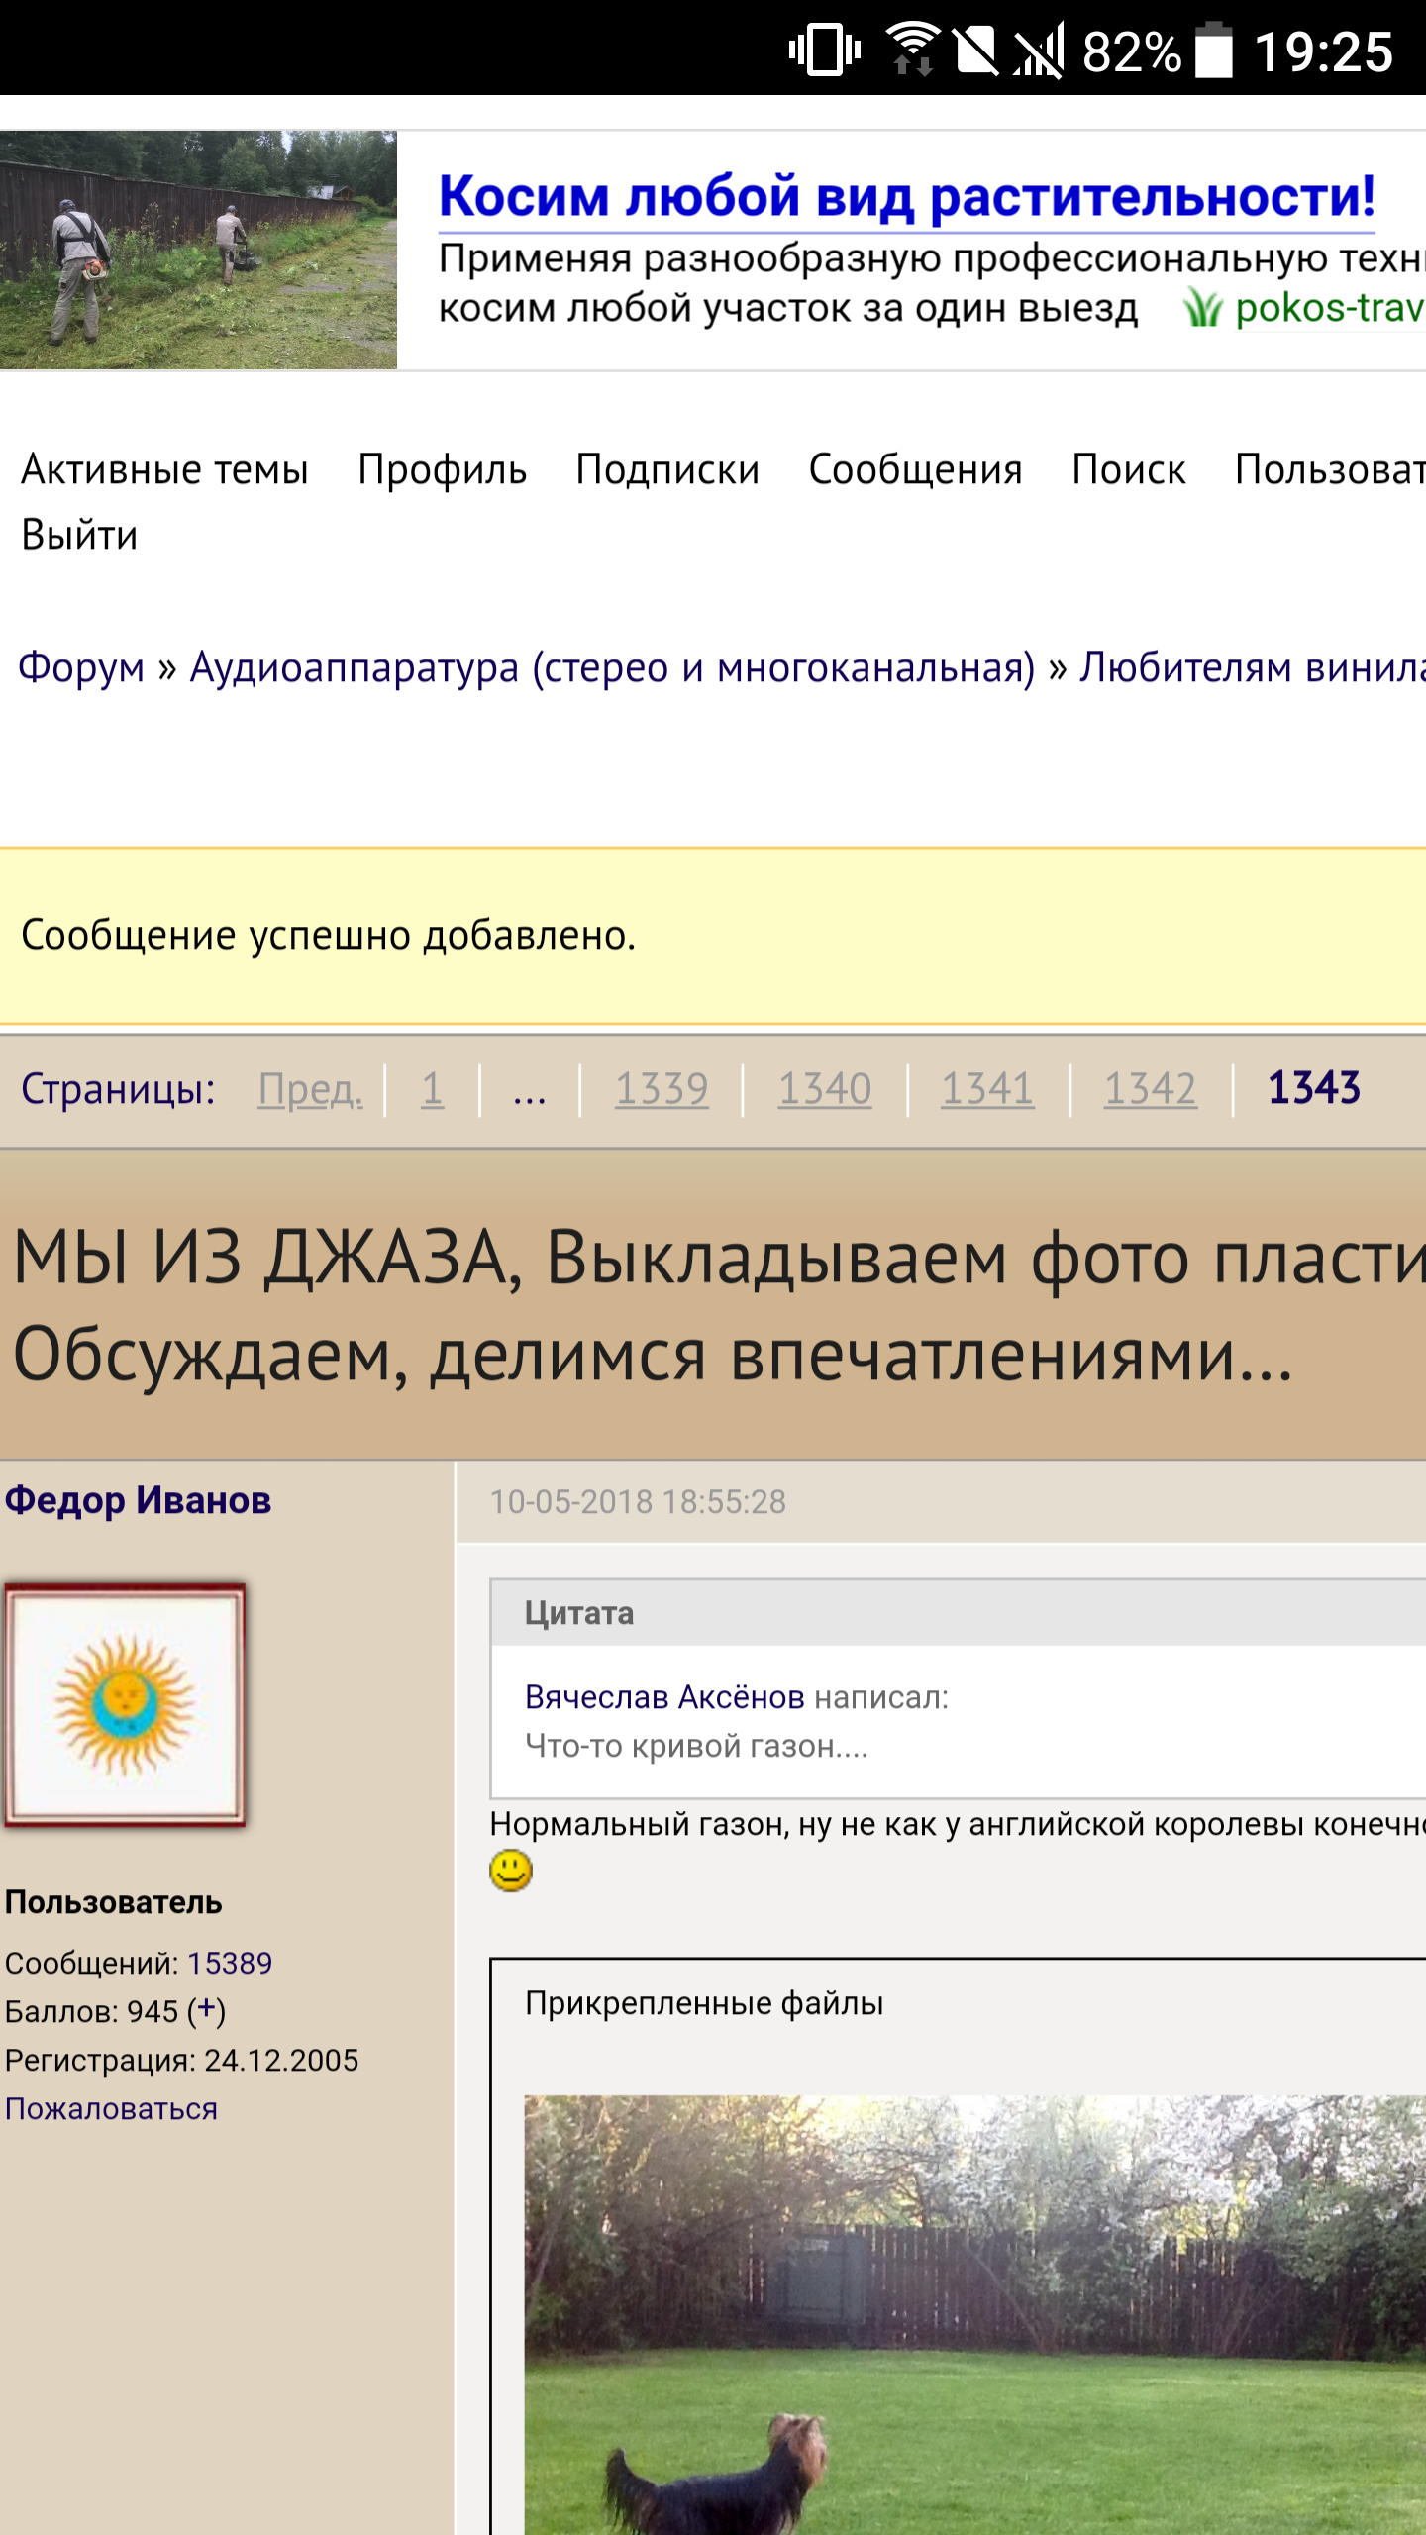Go to Профиль in the navigation
The image size is (1426, 2535).
pyautogui.click(x=442, y=469)
